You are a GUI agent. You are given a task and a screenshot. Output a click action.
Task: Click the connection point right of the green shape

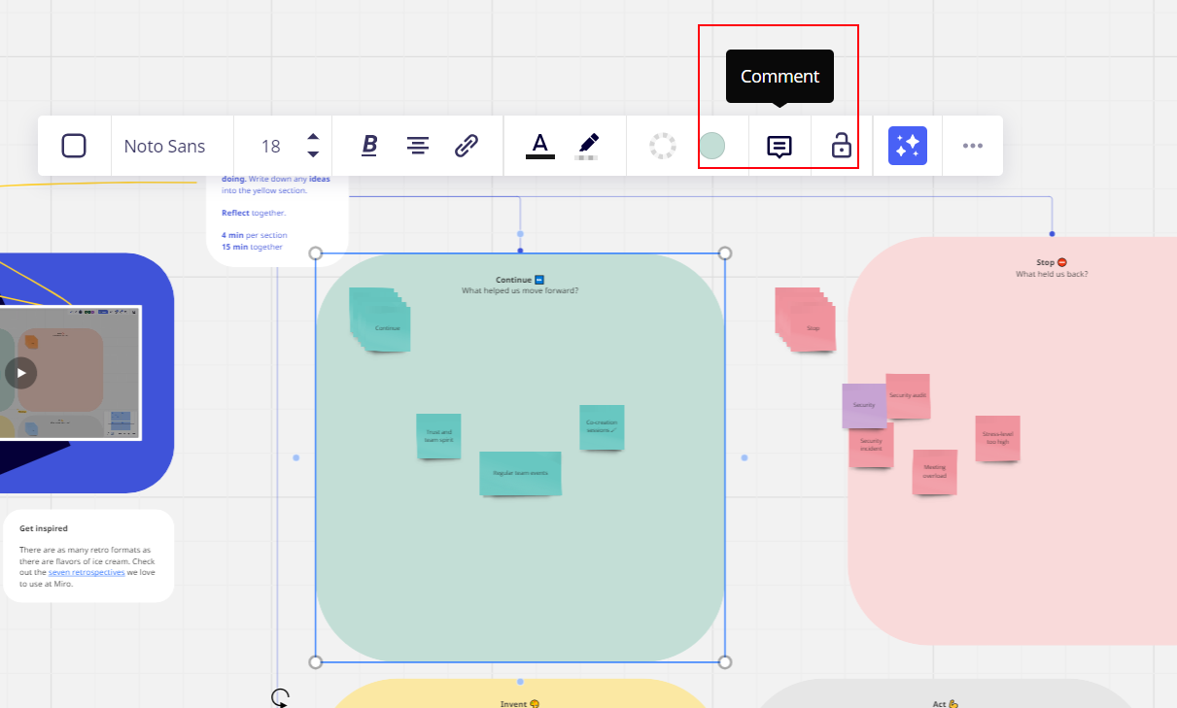pyautogui.click(x=744, y=457)
